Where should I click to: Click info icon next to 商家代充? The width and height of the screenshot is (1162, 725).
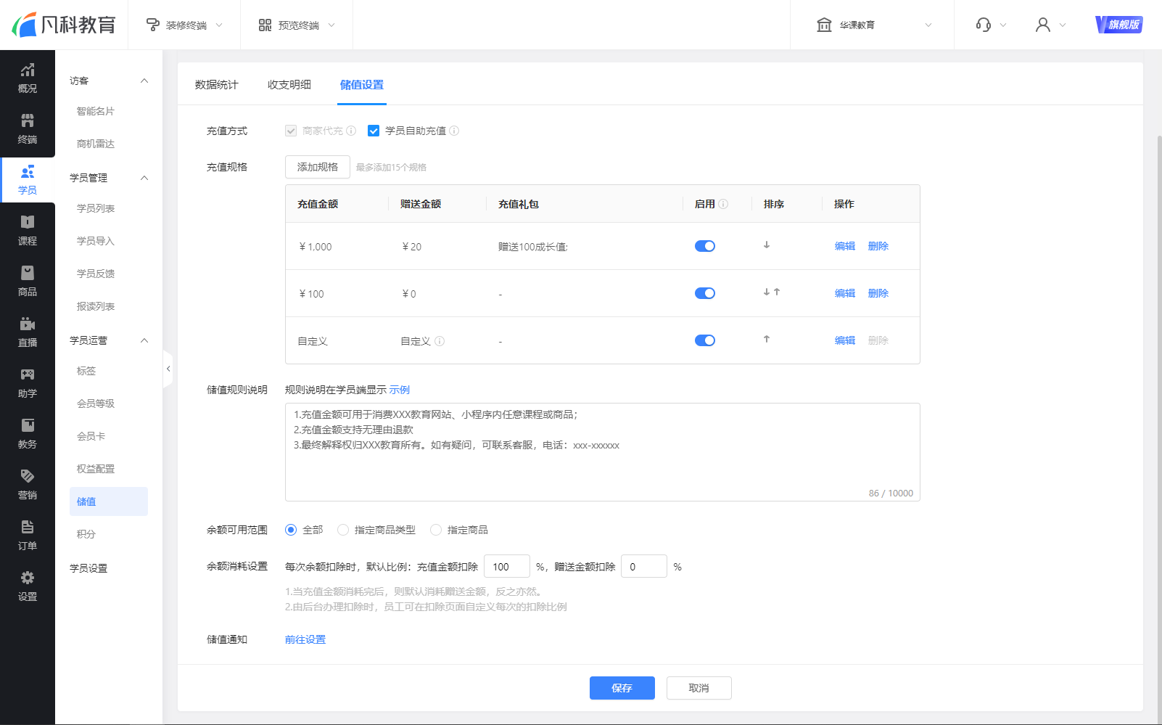pyautogui.click(x=351, y=131)
